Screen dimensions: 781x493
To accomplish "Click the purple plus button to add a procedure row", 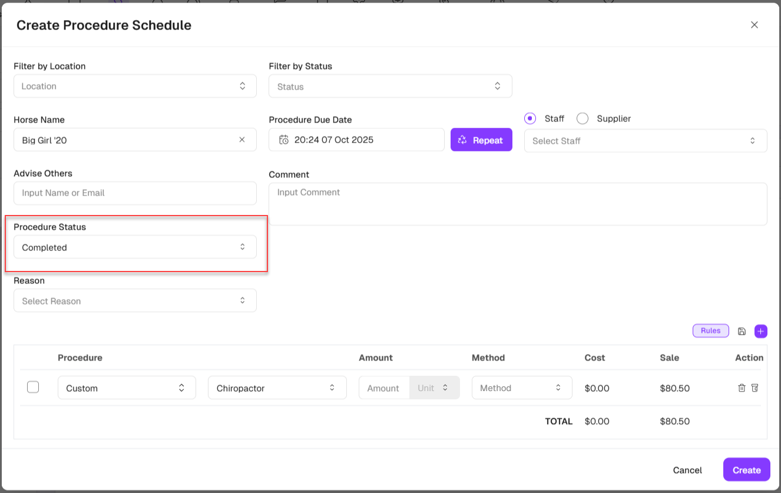I will pyautogui.click(x=761, y=332).
